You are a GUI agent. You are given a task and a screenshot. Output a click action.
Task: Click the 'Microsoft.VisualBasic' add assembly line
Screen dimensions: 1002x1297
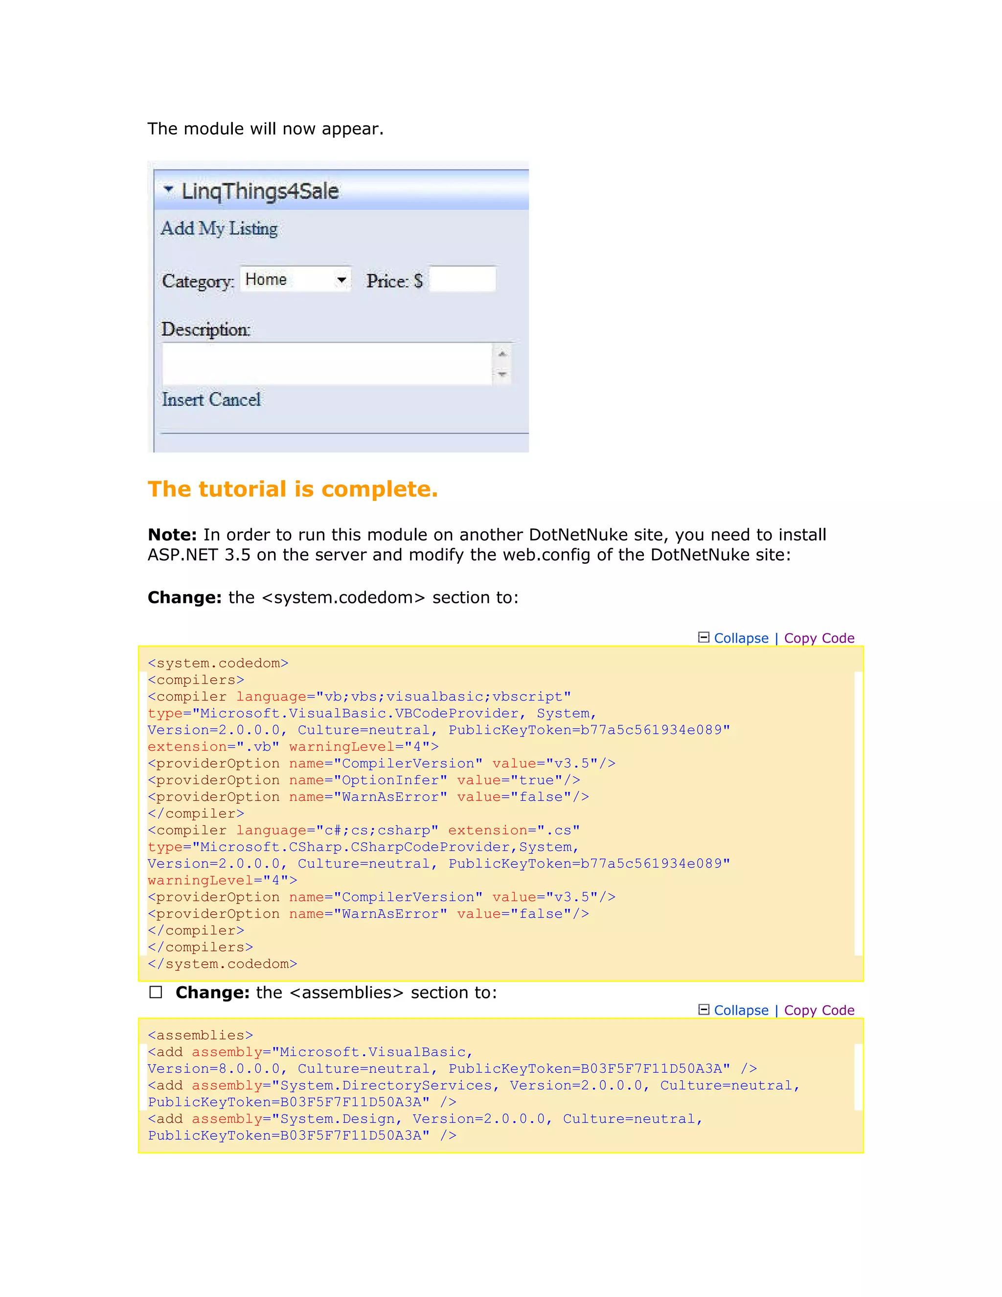point(311,1052)
